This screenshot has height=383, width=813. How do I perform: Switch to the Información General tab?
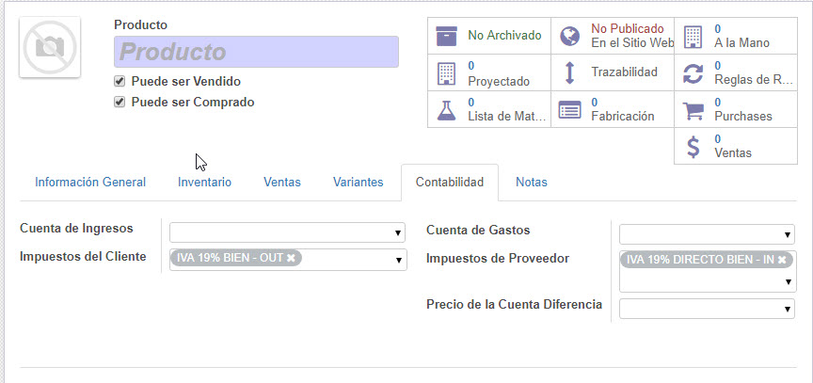90,183
